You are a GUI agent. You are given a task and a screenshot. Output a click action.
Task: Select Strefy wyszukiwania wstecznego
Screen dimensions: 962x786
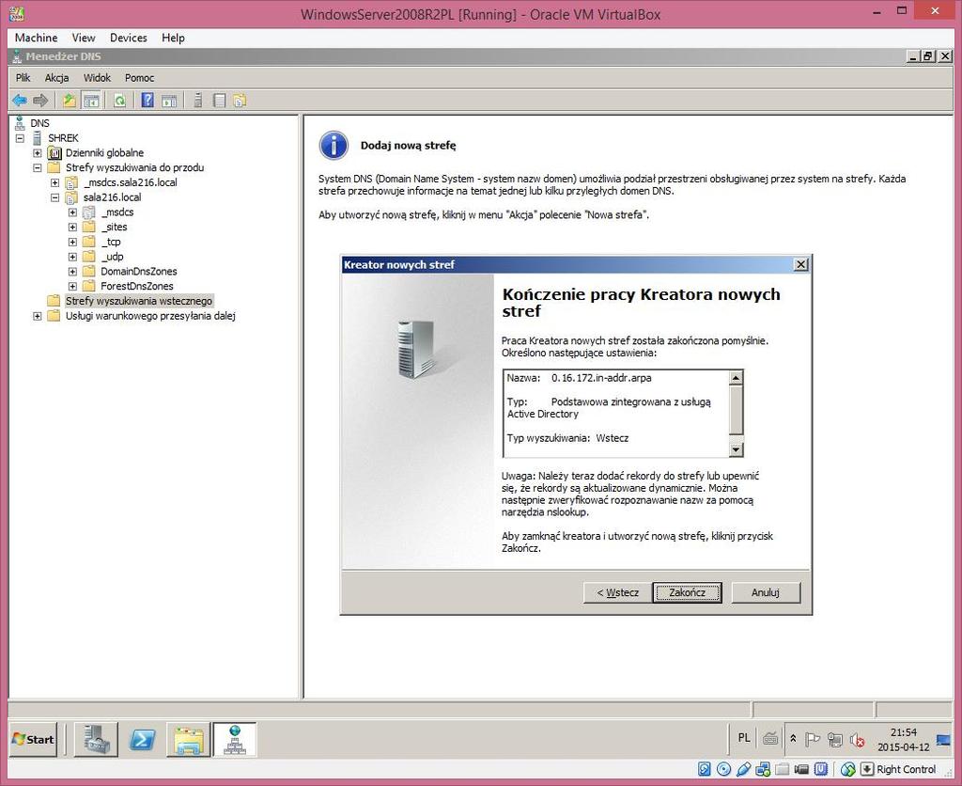(x=139, y=300)
